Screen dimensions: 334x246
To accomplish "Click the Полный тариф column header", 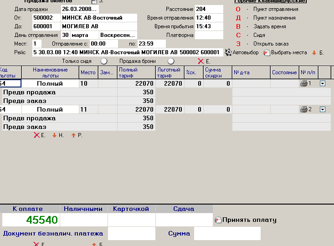I will [x=136, y=72].
